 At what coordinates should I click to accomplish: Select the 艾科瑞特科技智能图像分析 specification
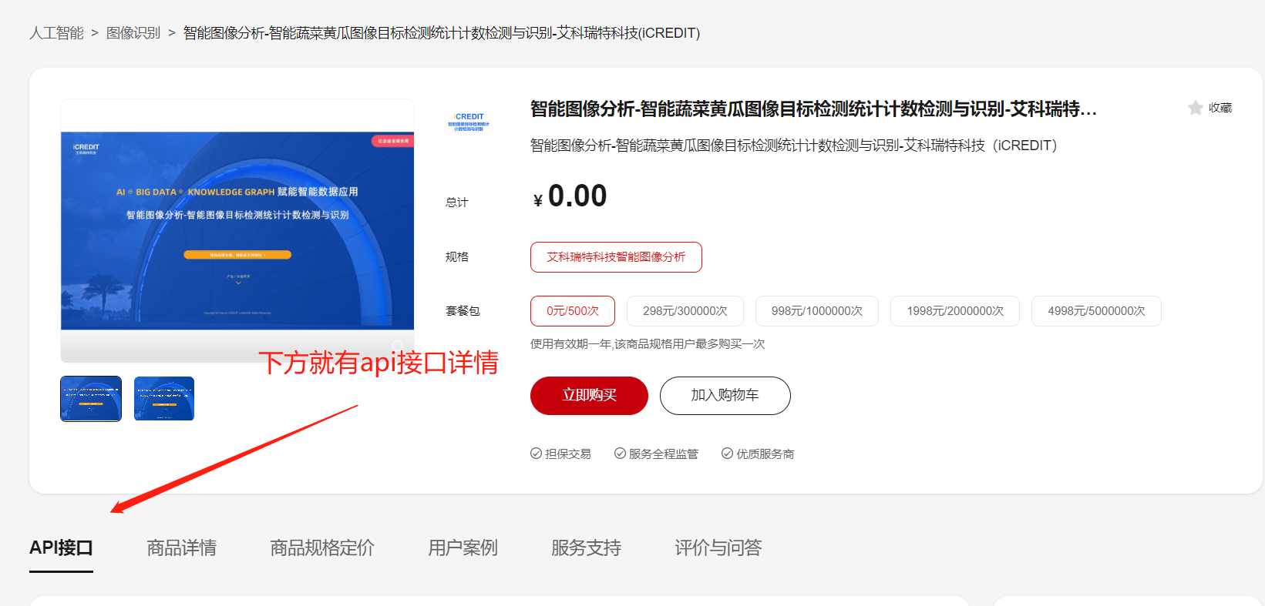(x=616, y=257)
